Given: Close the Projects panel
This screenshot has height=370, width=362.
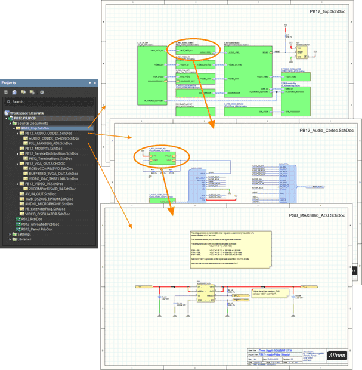Looking at the screenshot, I should coord(94,82).
